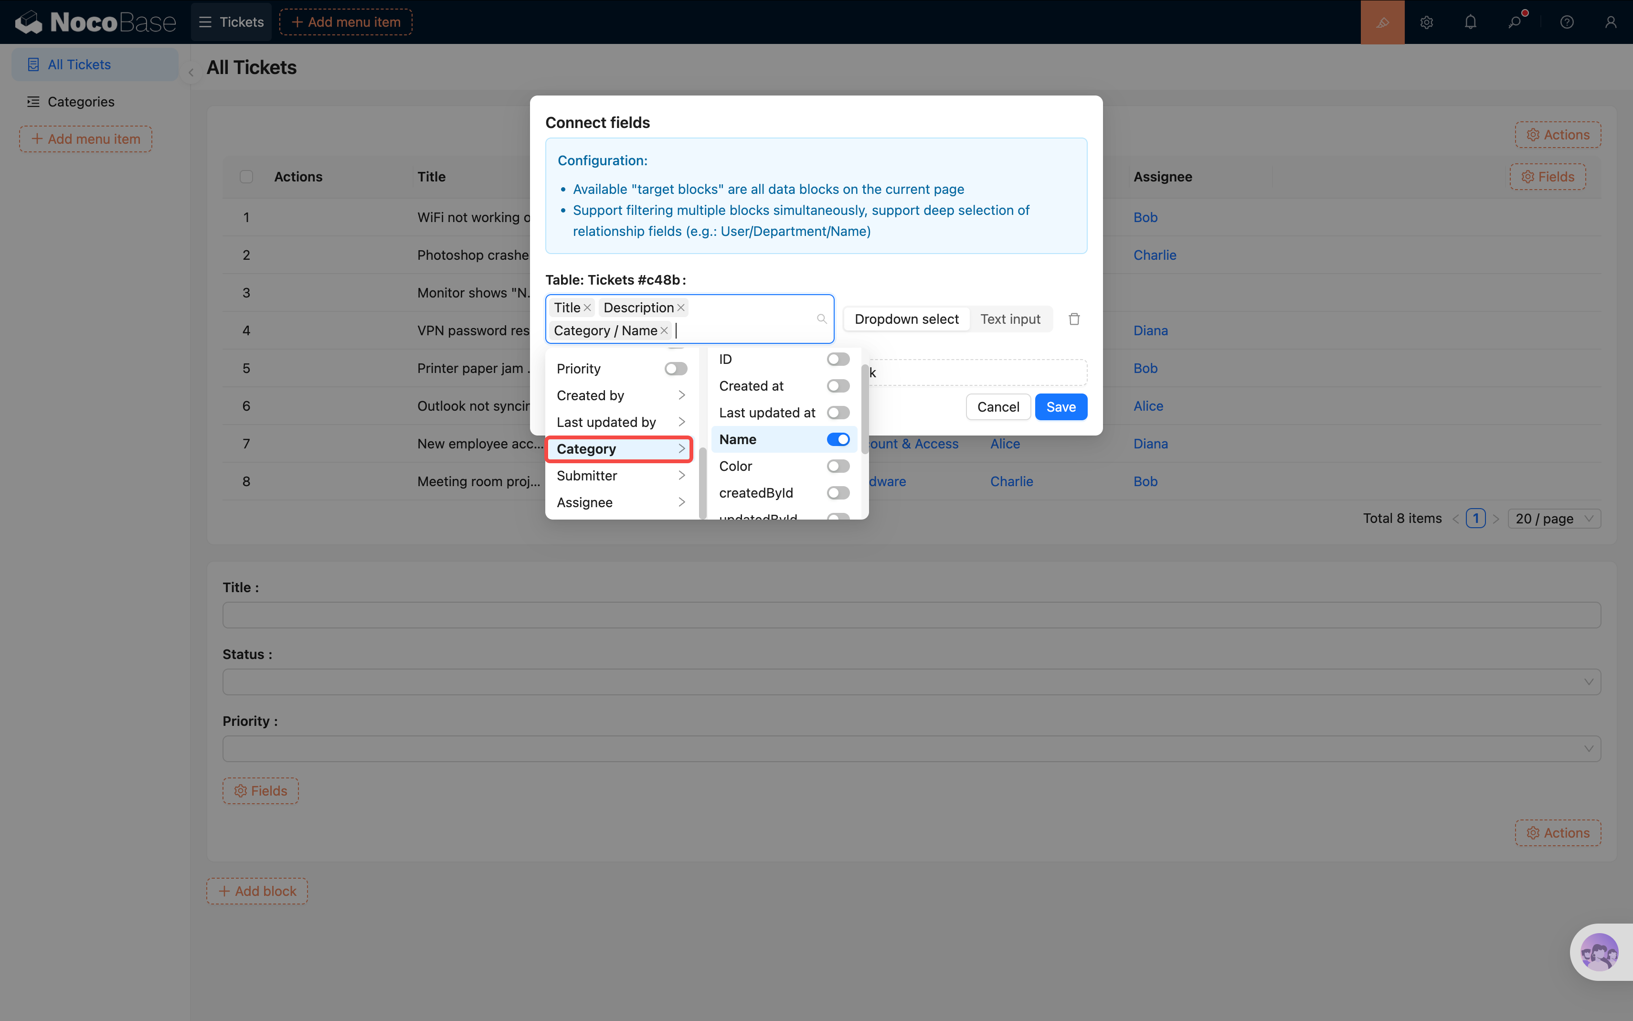
Task: Open the settings gear in top bar
Action: click(1426, 22)
